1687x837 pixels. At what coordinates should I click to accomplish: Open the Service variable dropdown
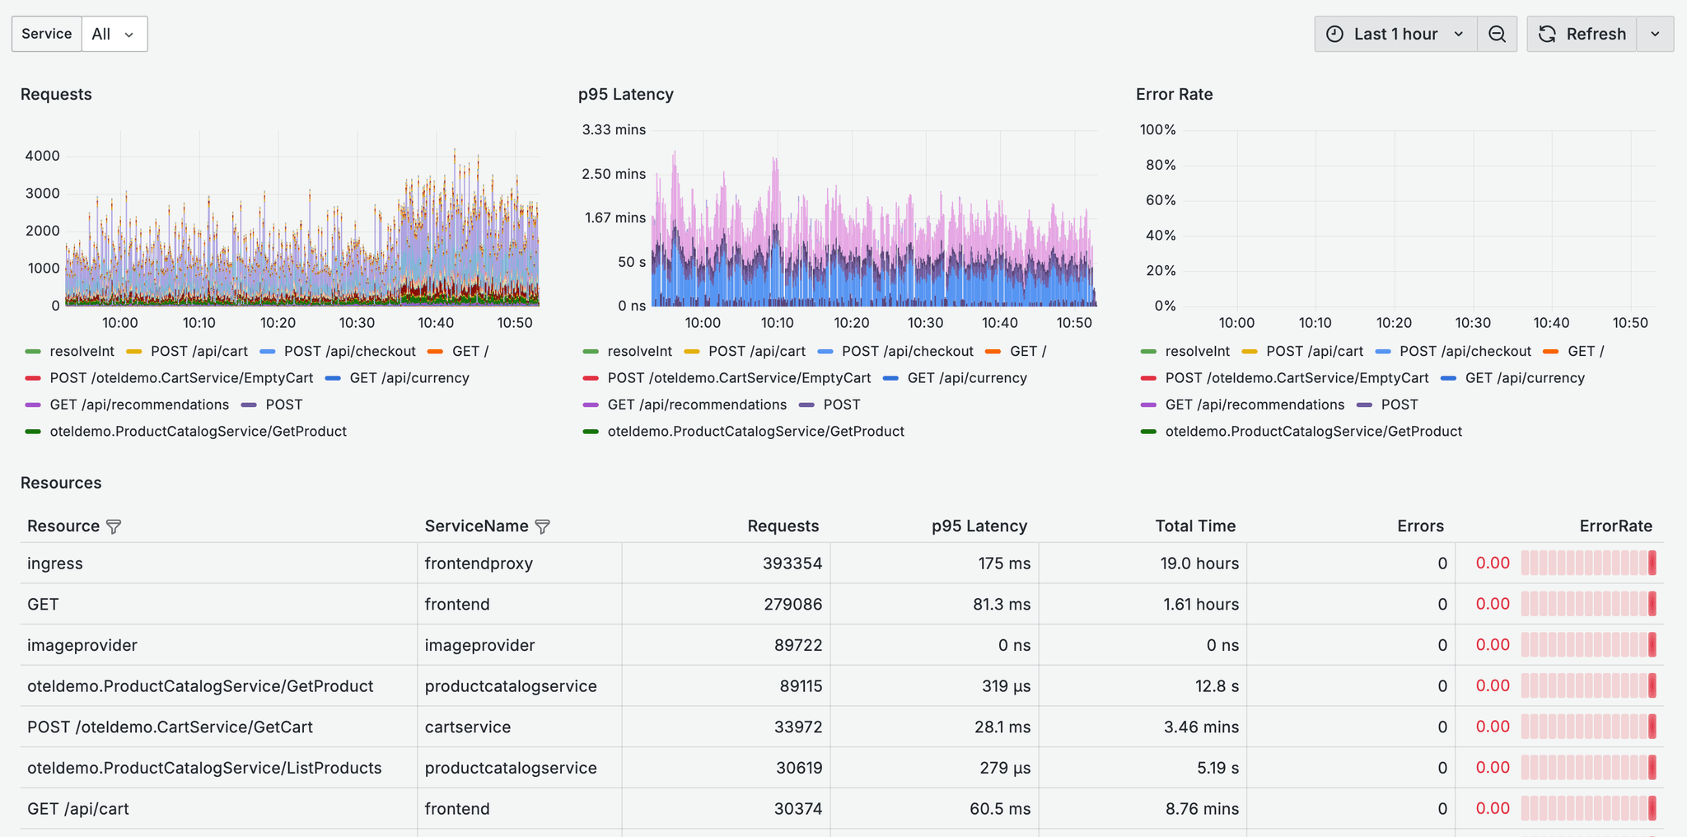tap(114, 34)
